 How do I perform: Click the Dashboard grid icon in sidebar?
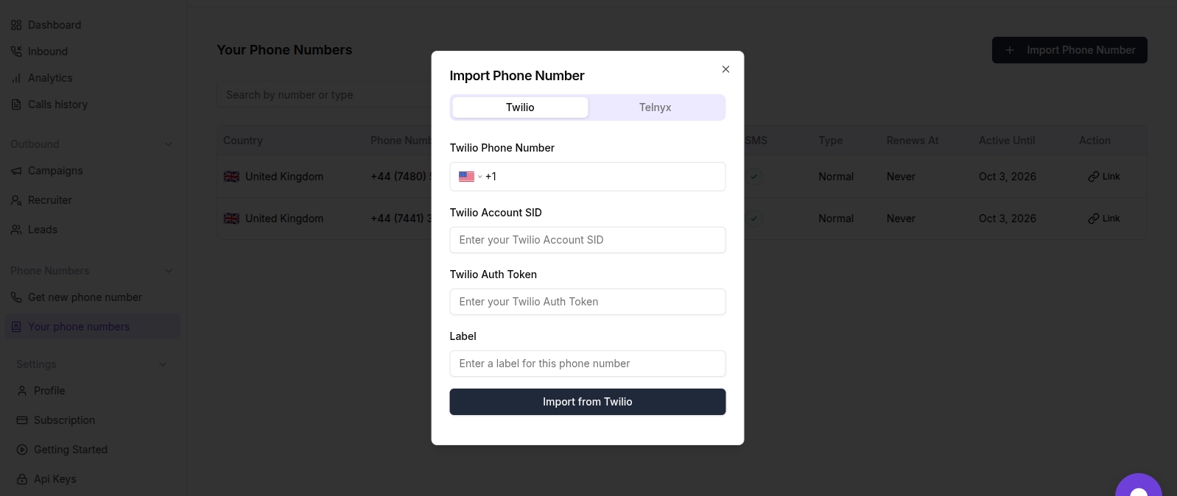point(16,25)
